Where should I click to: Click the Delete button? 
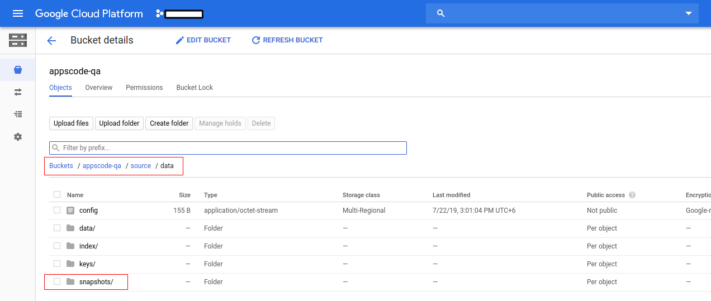click(x=261, y=123)
